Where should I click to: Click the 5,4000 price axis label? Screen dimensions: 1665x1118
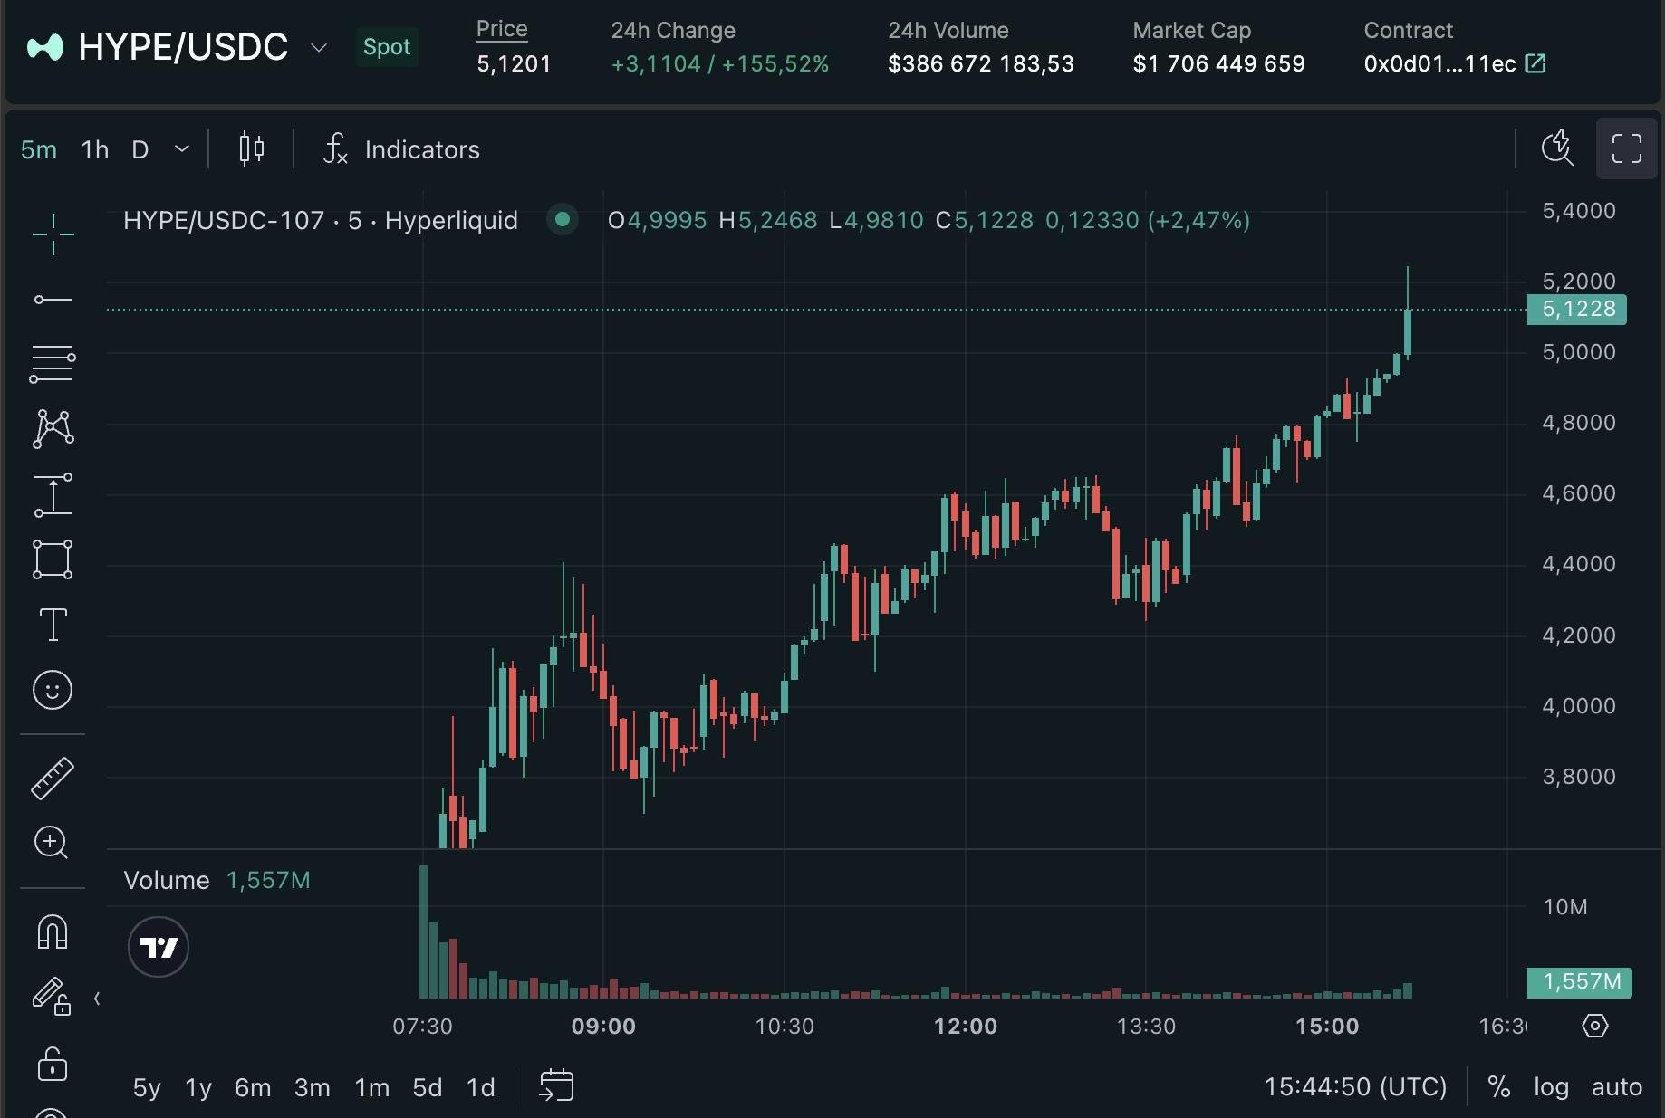[x=1579, y=211]
